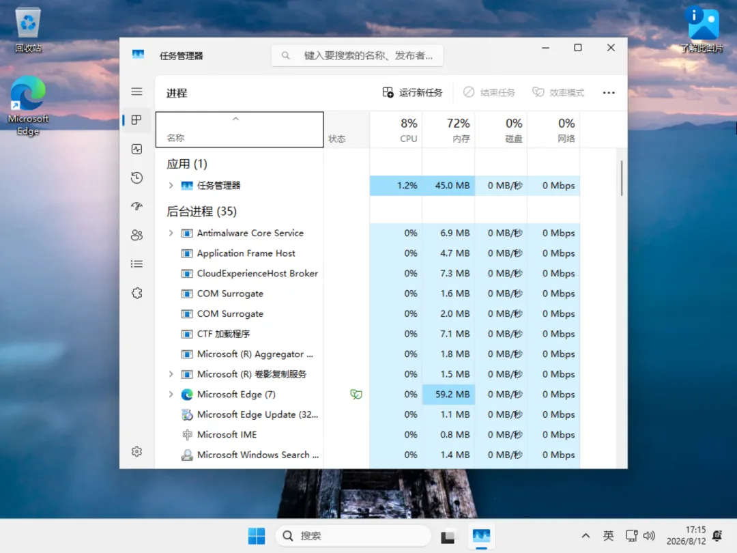
Task: Click the 45.0 MB memory cell
Action: click(x=449, y=185)
